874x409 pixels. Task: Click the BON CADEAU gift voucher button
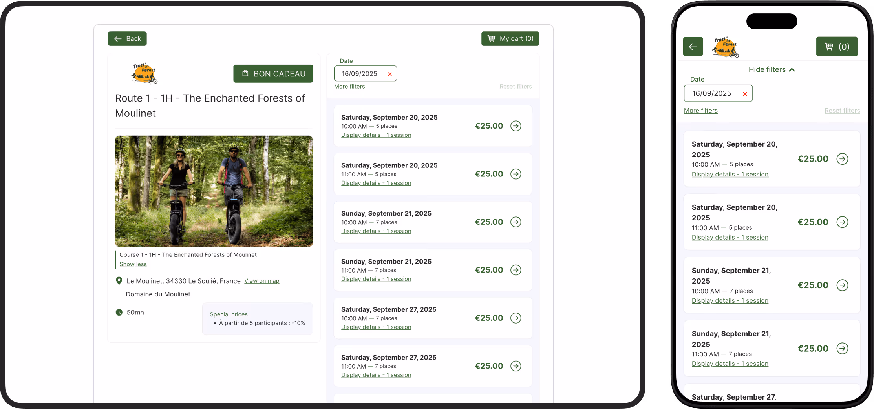pos(273,74)
